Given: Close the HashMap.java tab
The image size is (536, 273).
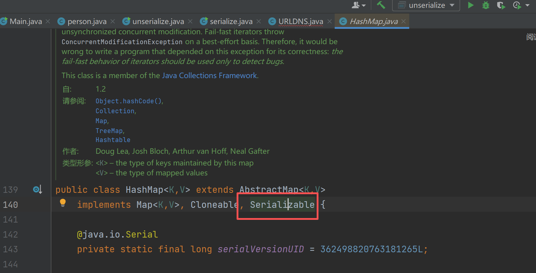Looking at the screenshot, I should point(404,21).
